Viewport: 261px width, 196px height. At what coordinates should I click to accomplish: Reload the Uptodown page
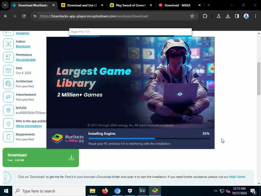pos(24,16)
